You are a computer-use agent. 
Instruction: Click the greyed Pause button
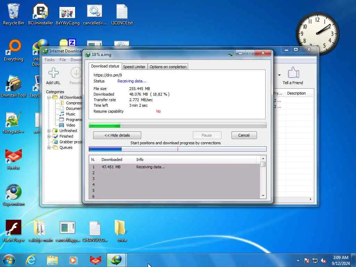coord(207,135)
